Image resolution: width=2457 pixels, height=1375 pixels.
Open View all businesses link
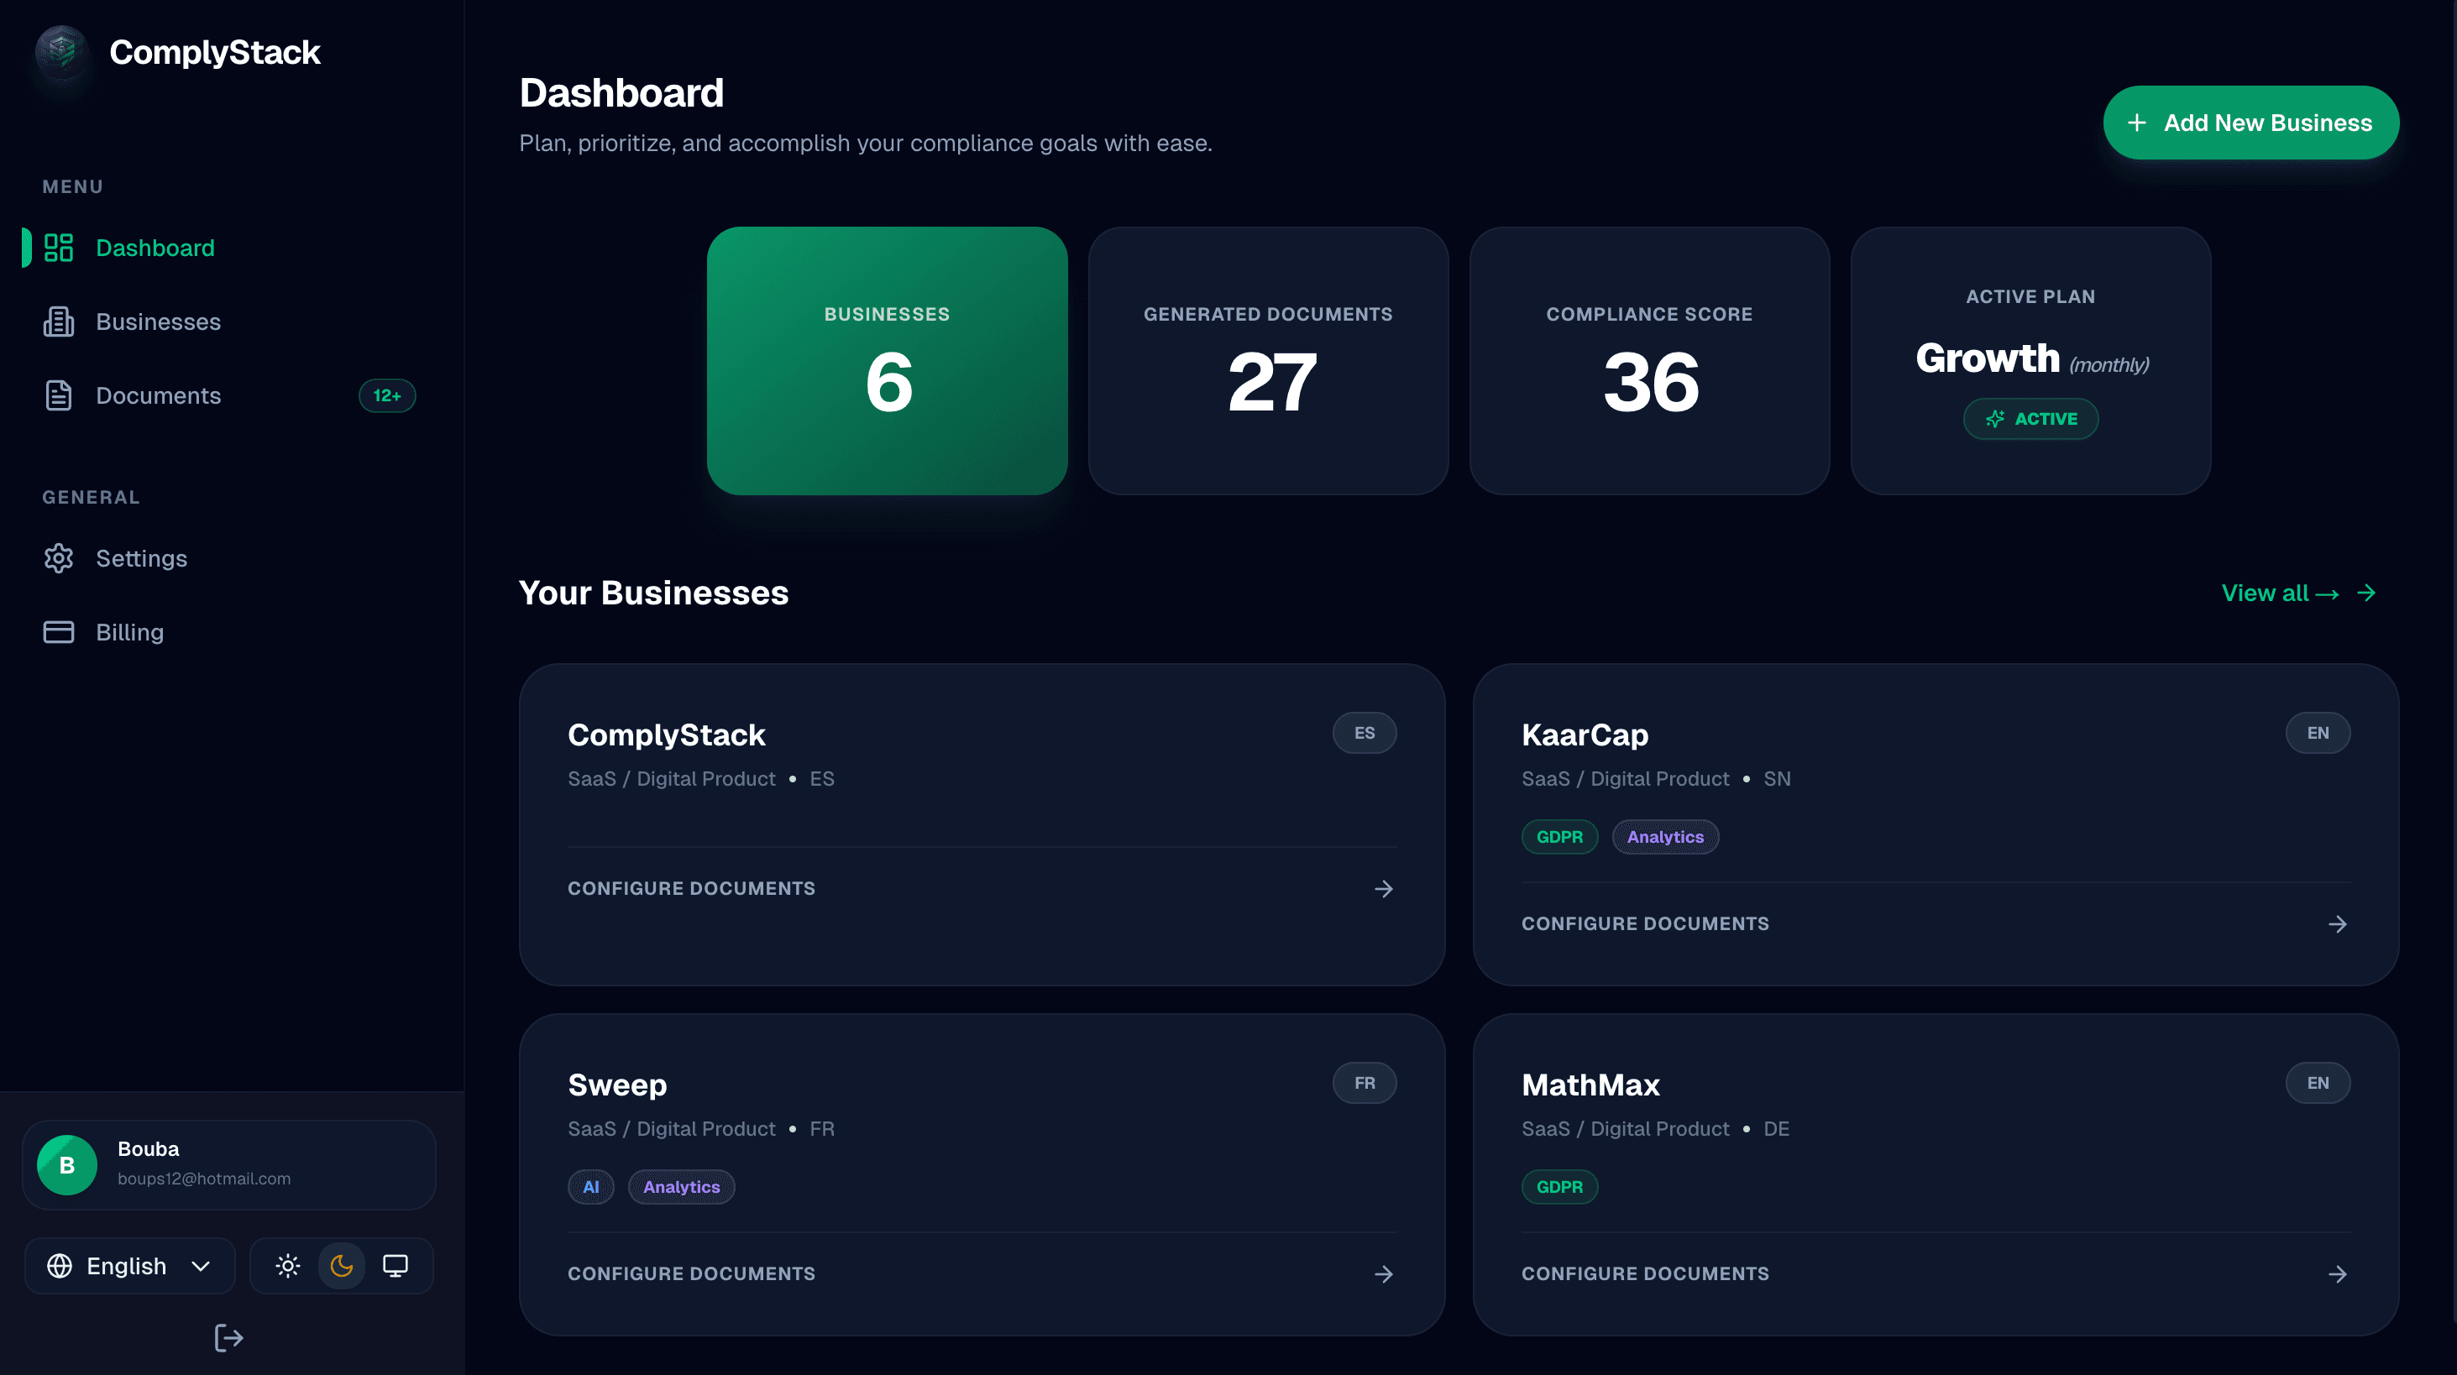[x=2281, y=592]
